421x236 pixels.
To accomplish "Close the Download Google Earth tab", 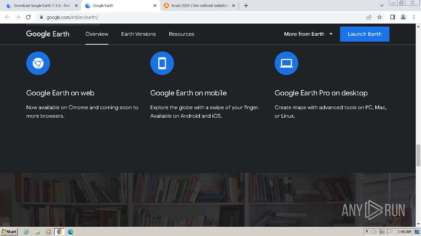I will click(x=76, y=6).
